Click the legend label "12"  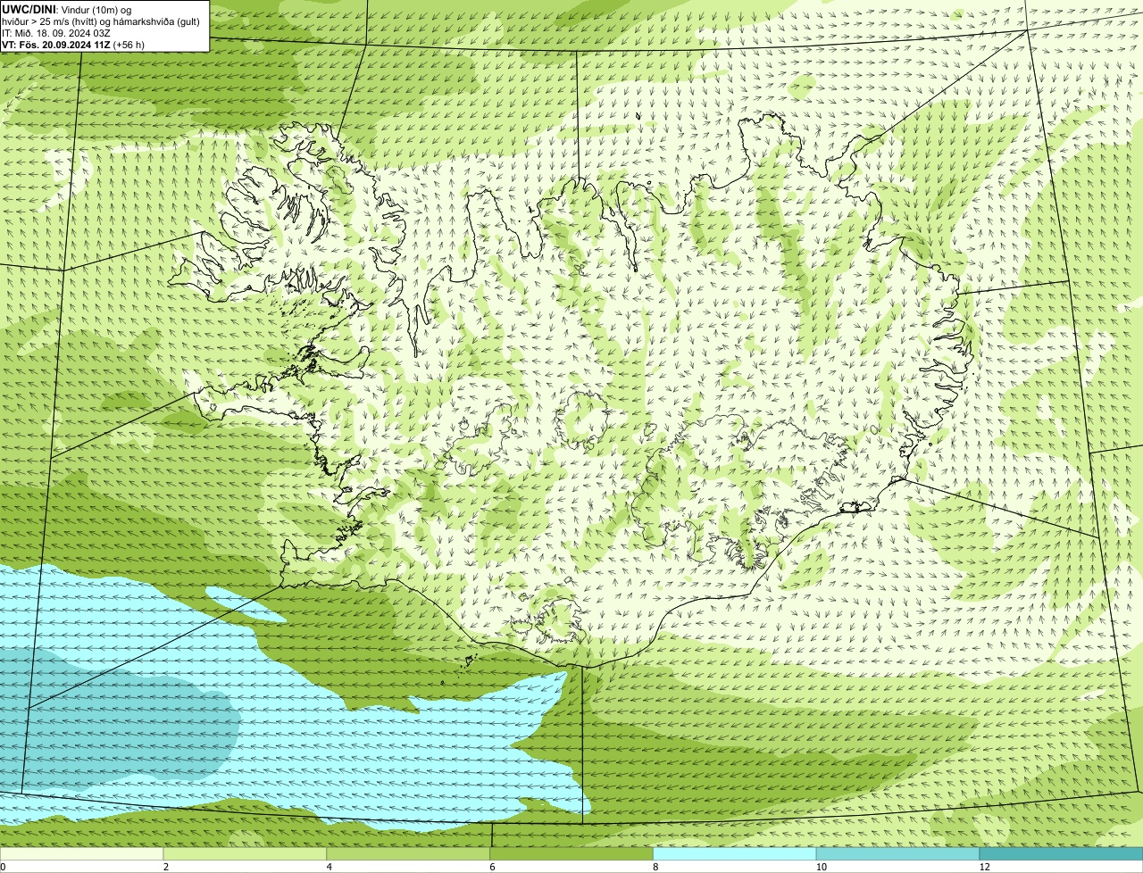pos(984,867)
